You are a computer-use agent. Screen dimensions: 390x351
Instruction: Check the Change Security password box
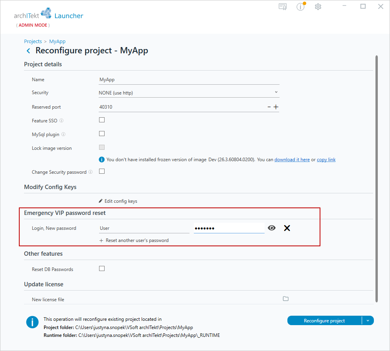point(102,171)
